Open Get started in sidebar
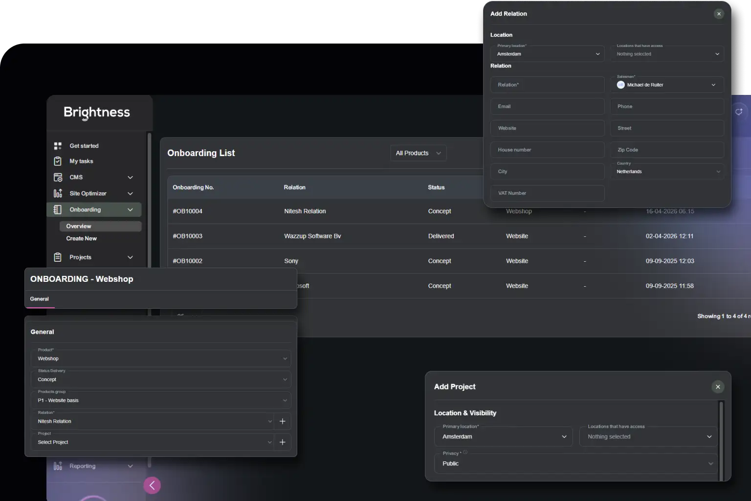 (84, 146)
